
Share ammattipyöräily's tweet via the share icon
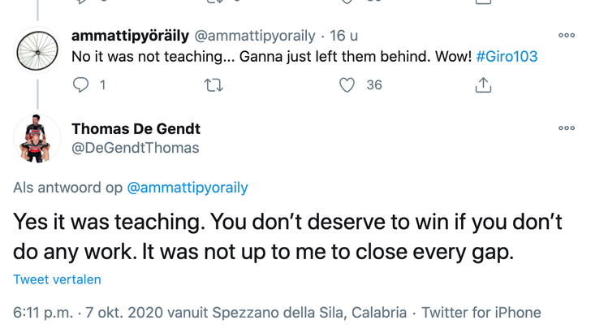click(x=482, y=84)
